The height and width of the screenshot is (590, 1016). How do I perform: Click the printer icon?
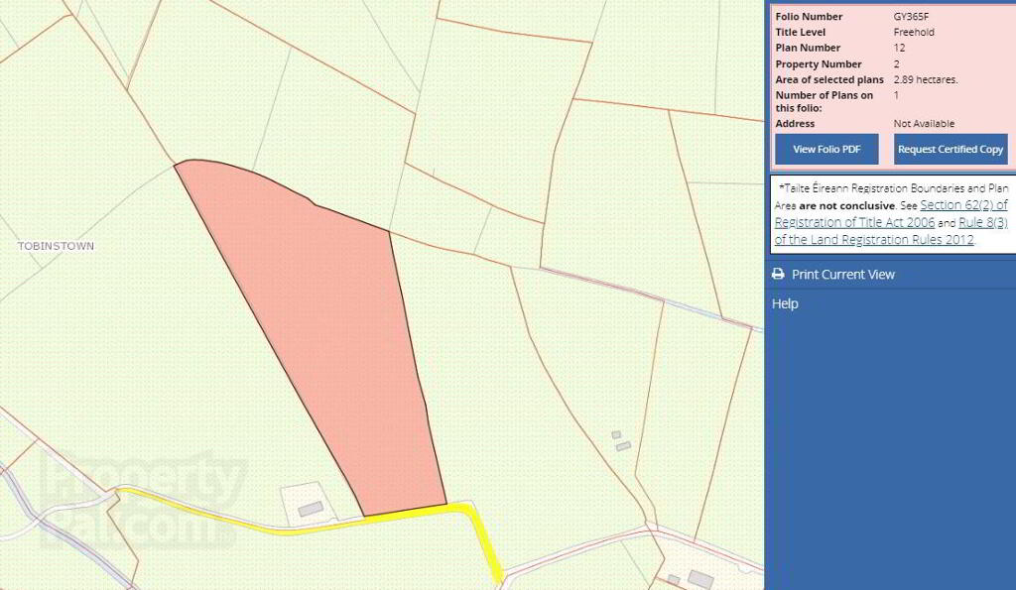[778, 274]
